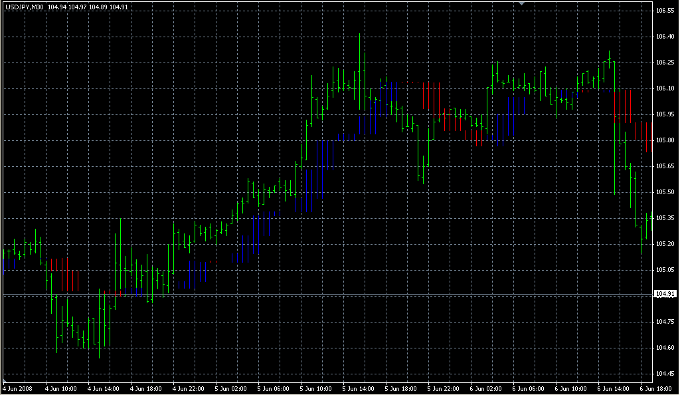Click the 5 Jun 14:00 time label
Screen dimensions: 680x395
point(357,388)
